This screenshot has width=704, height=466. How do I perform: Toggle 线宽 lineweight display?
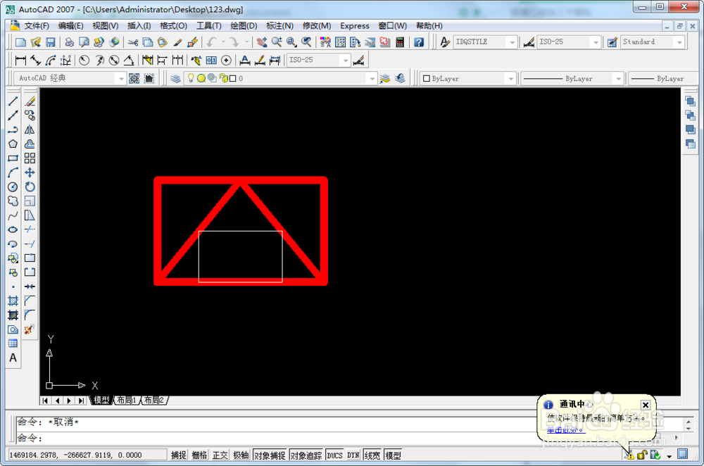tap(372, 455)
